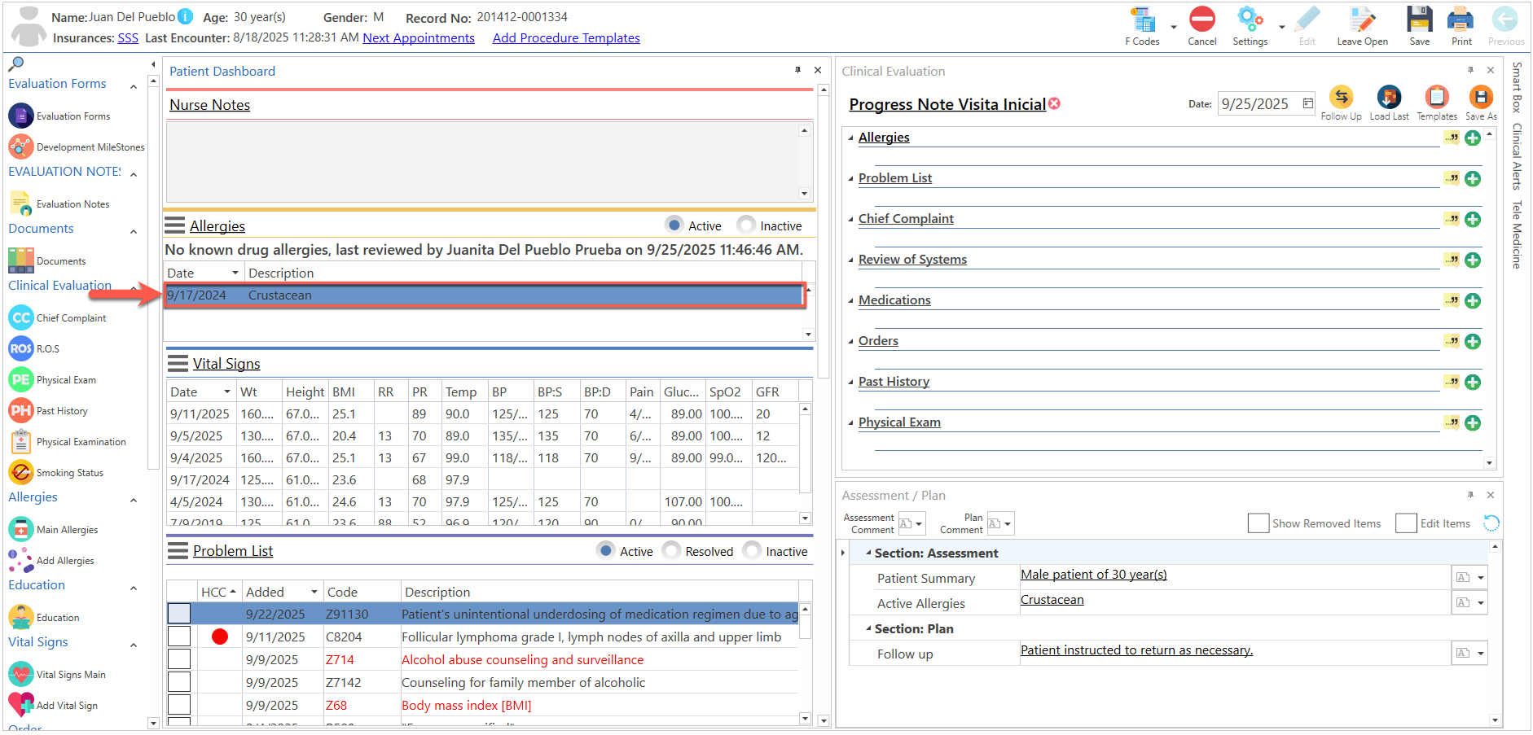Screen dimensions: 1533x735
Task: Collapse the Vital Signs sidebar group
Action: (134, 645)
